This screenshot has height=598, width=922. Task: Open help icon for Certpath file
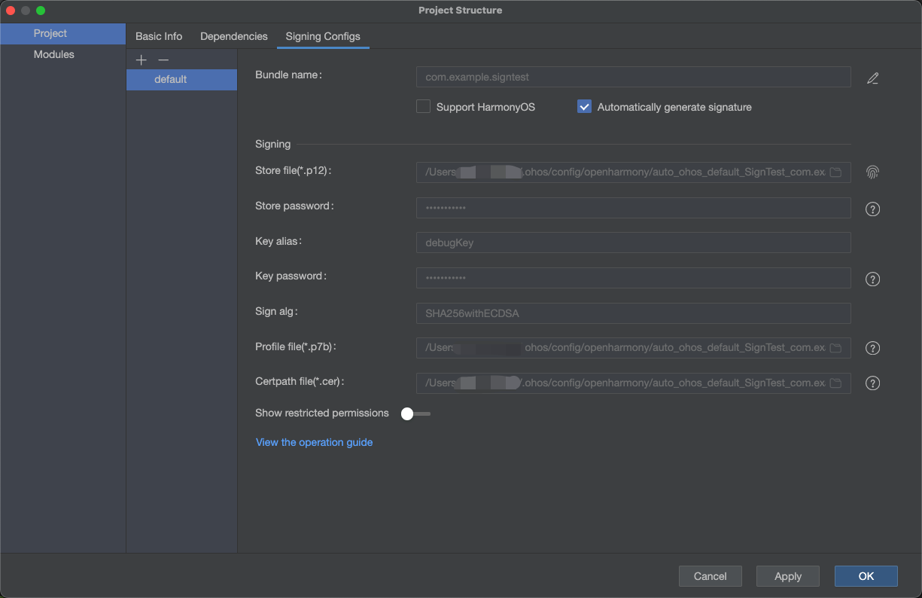click(x=872, y=383)
